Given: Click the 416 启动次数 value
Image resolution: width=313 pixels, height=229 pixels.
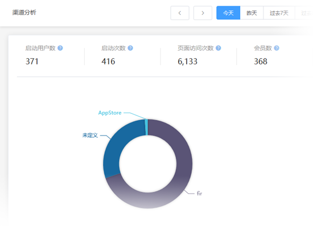Looking at the screenshot, I should [x=108, y=62].
